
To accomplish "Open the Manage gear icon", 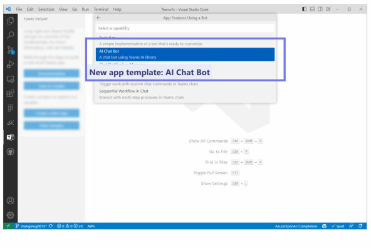I will (x=10, y=215).
